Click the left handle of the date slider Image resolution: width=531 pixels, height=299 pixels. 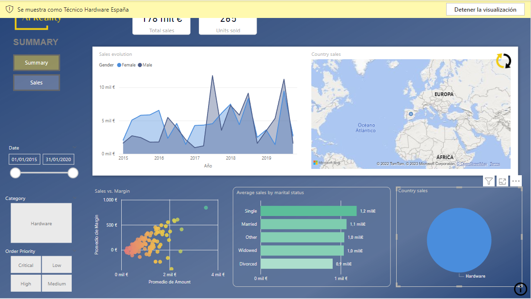(x=16, y=173)
